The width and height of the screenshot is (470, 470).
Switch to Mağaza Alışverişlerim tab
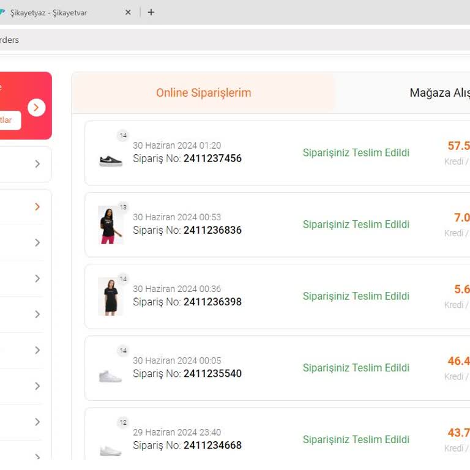coord(439,92)
